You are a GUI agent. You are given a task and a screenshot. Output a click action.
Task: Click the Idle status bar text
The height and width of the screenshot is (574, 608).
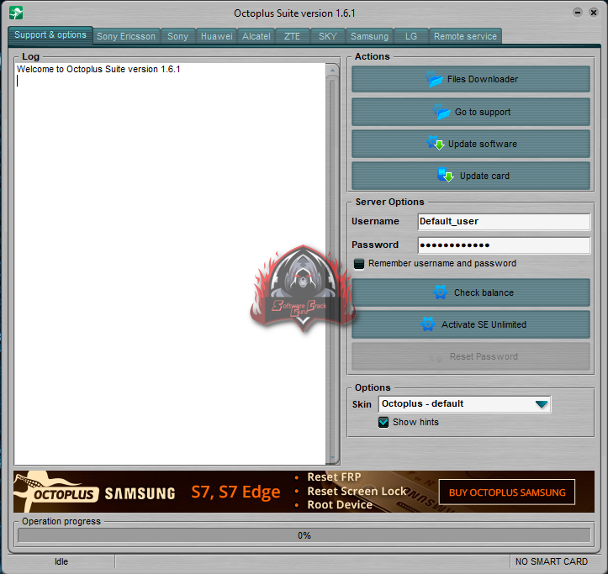point(61,561)
